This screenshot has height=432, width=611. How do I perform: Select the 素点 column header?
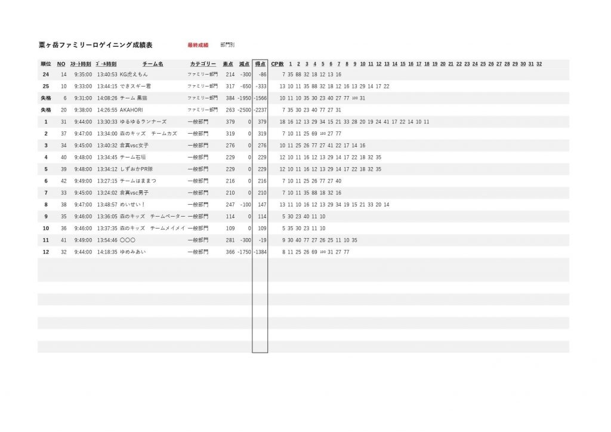[x=228, y=64]
